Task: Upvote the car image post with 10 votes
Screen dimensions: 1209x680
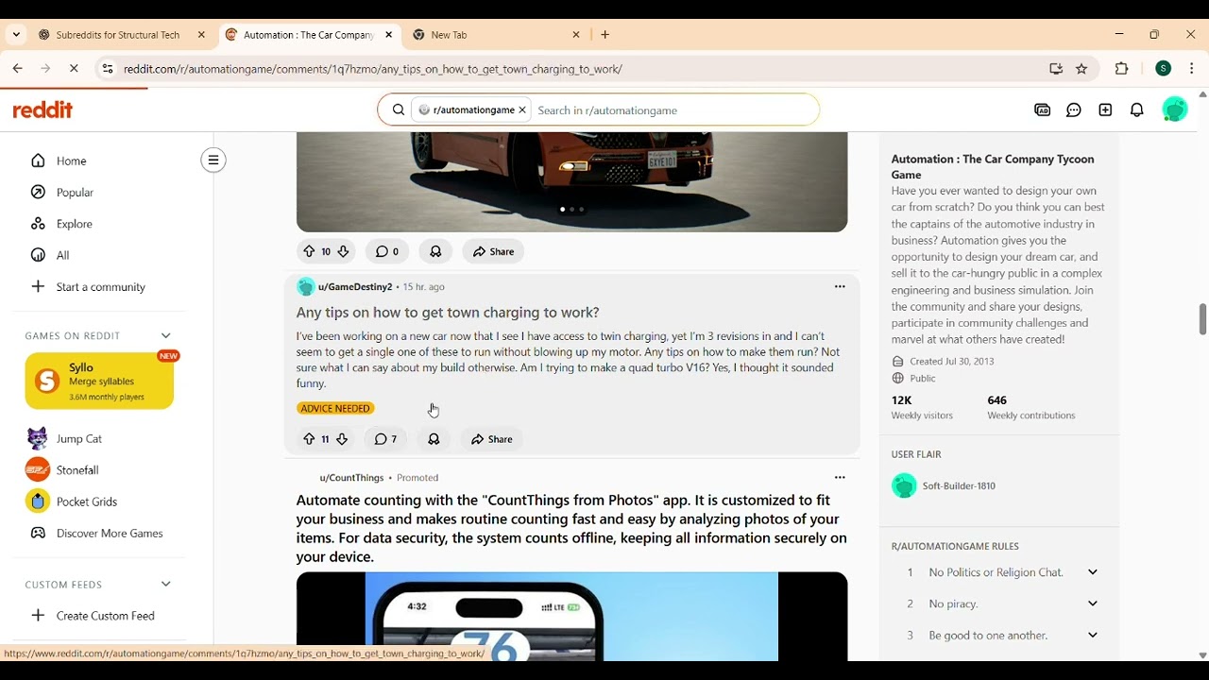Action: click(x=309, y=251)
